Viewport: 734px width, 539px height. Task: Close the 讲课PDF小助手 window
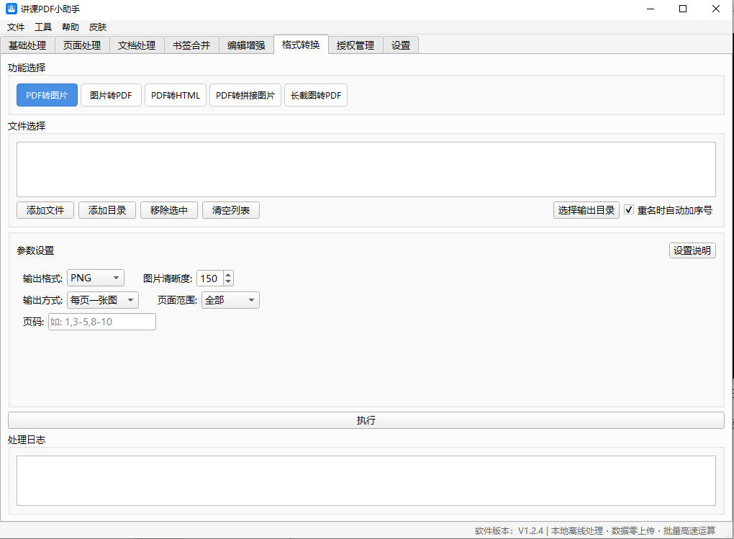(716, 9)
